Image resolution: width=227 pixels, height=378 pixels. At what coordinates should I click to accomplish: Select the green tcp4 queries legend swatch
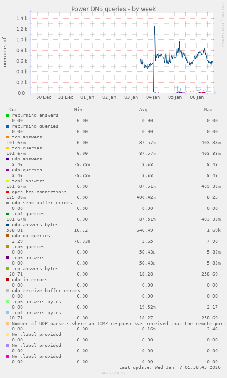[x=8, y=214]
